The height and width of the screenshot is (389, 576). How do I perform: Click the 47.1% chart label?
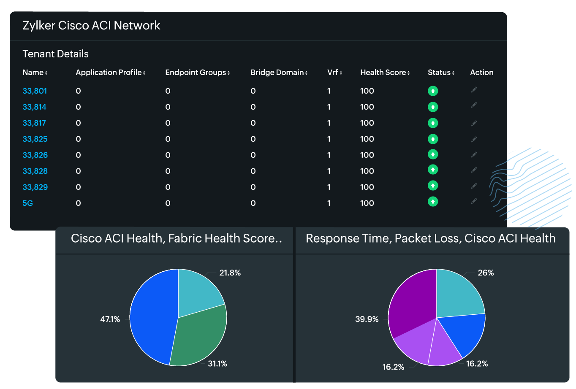pyautogui.click(x=110, y=319)
